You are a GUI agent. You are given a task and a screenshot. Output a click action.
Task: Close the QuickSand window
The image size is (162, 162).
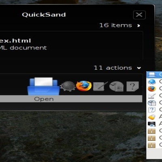(139, 15)
